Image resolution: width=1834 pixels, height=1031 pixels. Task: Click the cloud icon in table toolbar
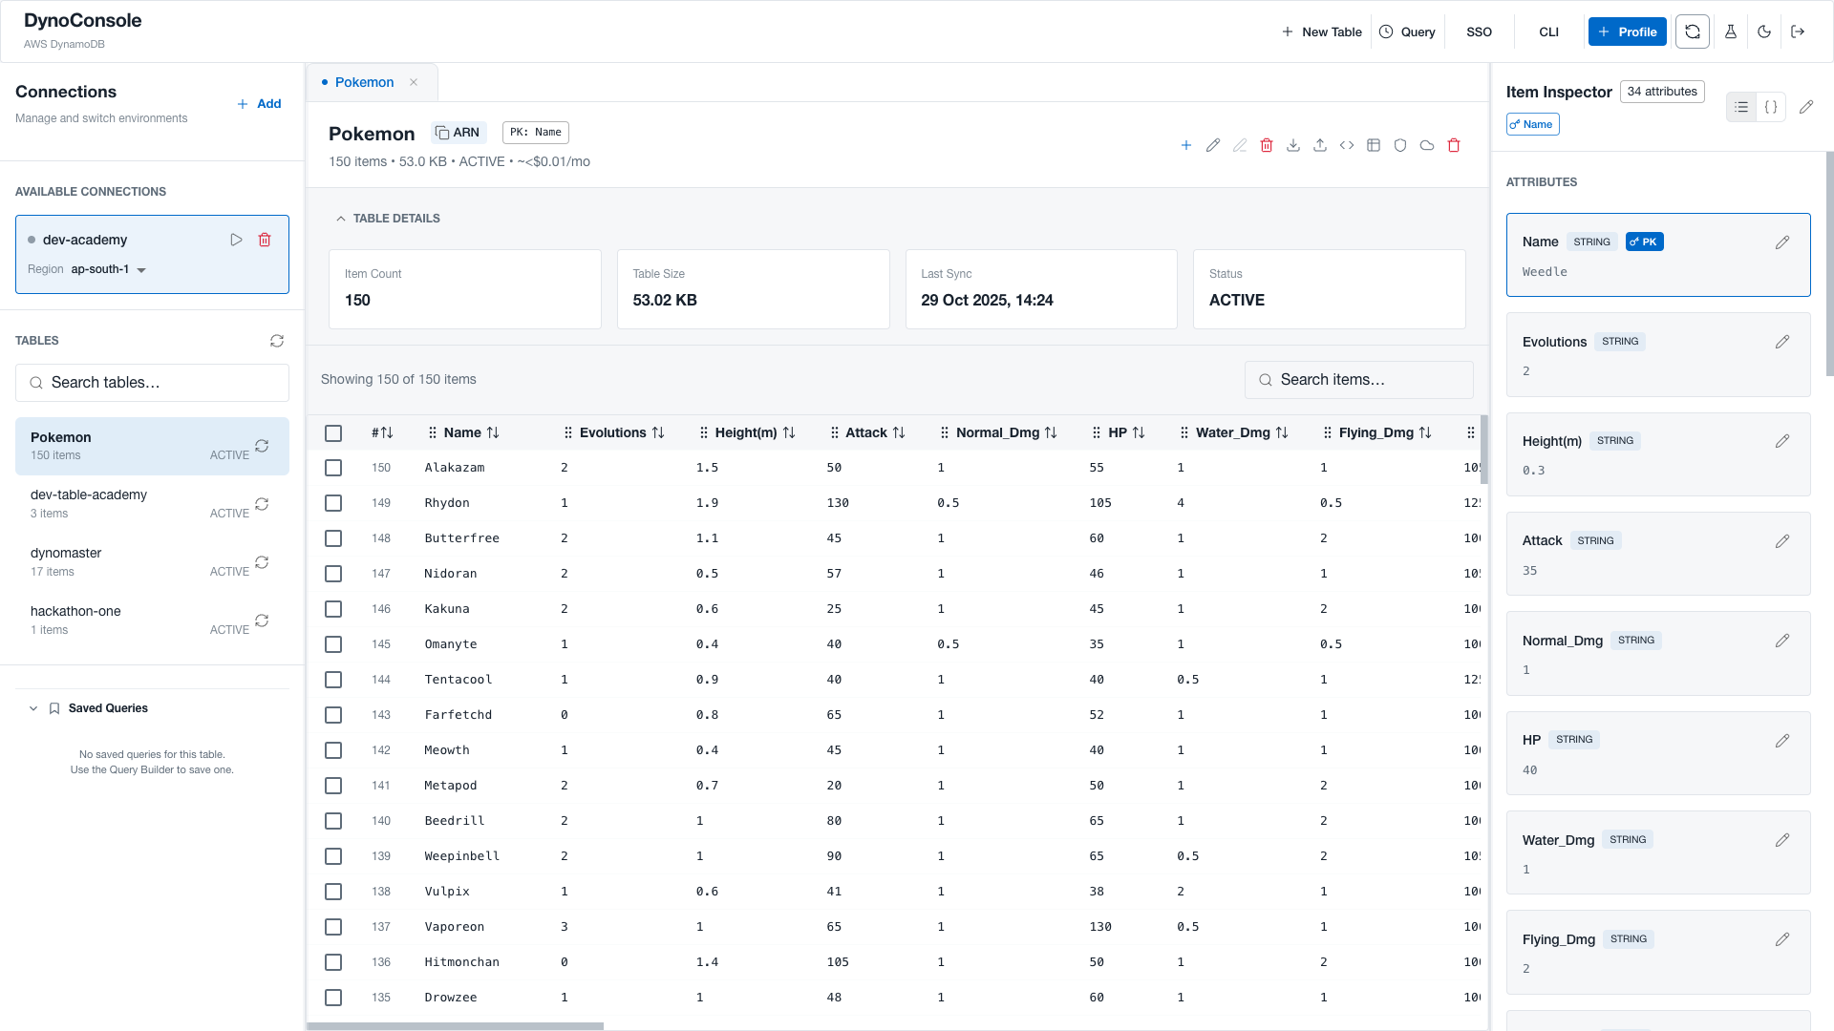click(1427, 145)
